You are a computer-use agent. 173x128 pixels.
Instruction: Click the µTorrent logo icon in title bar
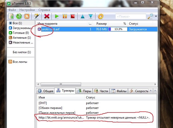9,3
